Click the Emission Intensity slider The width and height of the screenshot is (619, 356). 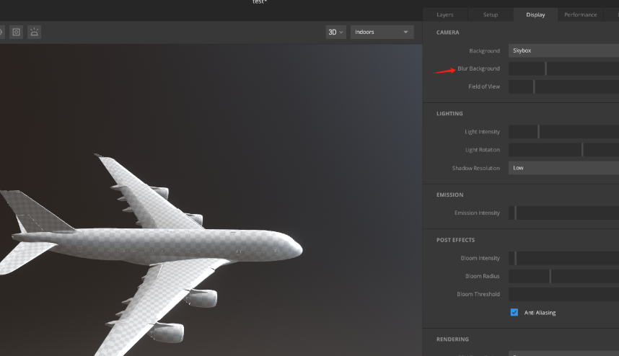click(563, 213)
